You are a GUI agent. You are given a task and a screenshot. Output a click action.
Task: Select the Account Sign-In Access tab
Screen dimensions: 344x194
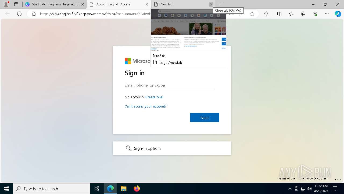(119, 4)
